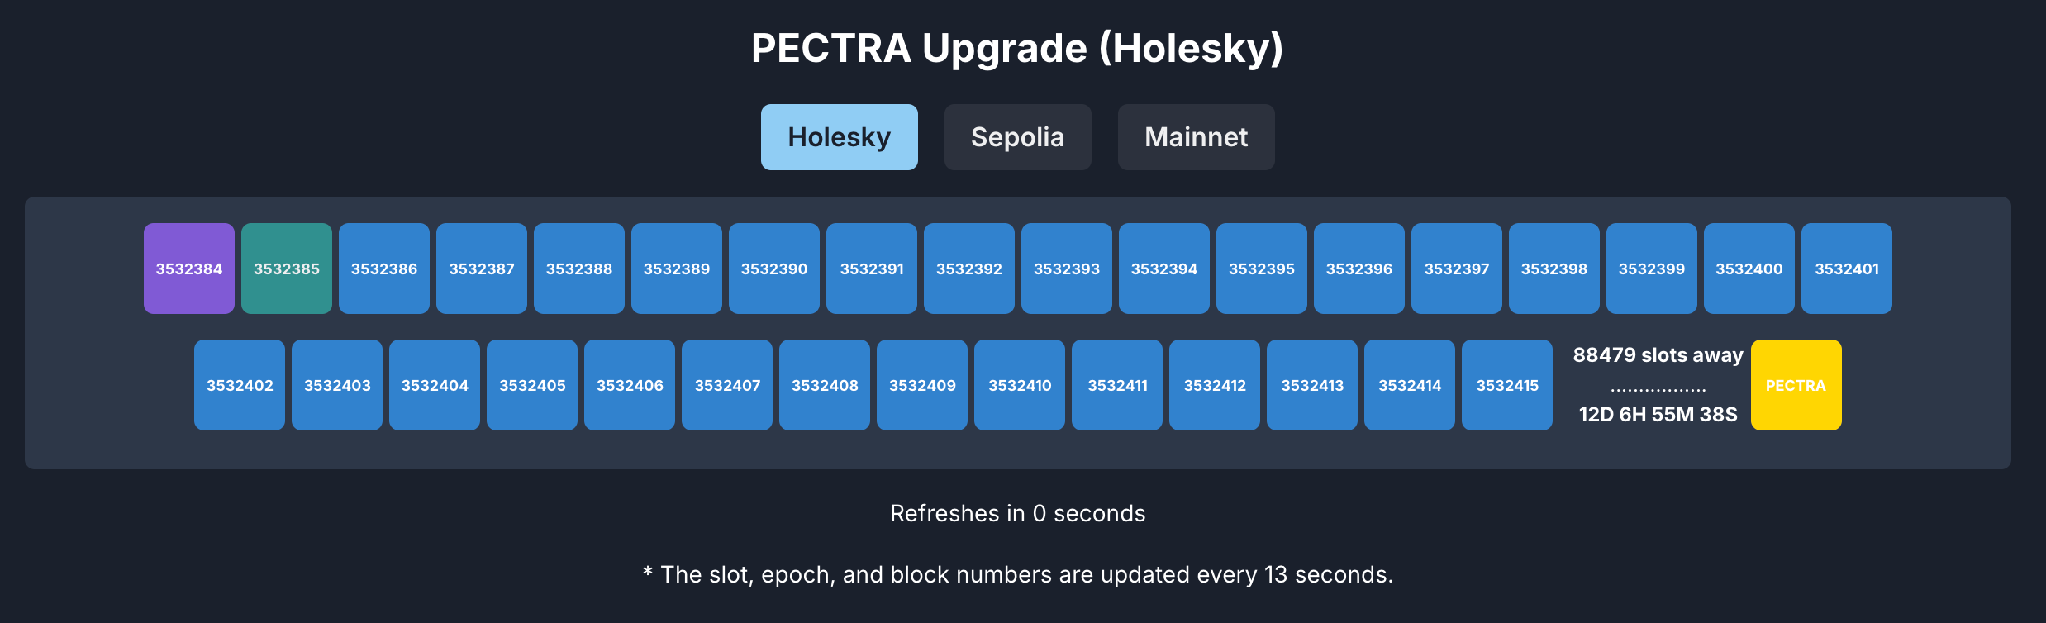Click the yellow PECTRA block
Image resolution: width=2046 pixels, height=623 pixels.
pos(1795,384)
